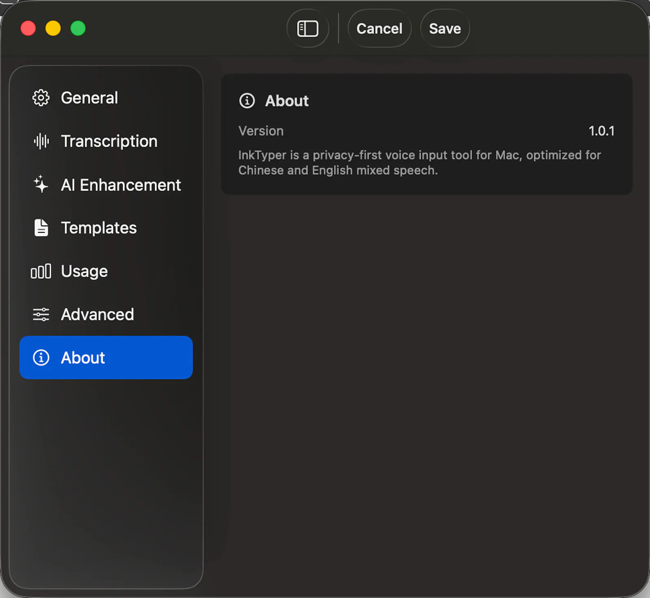The height and width of the screenshot is (598, 650).
Task: Click the info icon in the About panel header
Action: coord(247,101)
